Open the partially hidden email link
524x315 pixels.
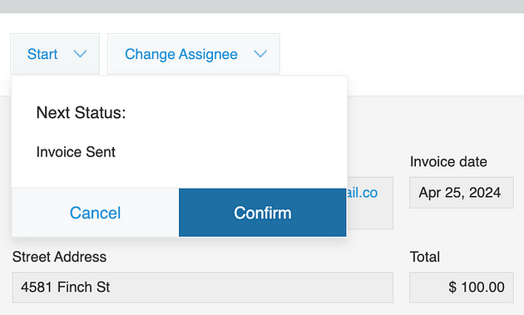click(363, 193)
